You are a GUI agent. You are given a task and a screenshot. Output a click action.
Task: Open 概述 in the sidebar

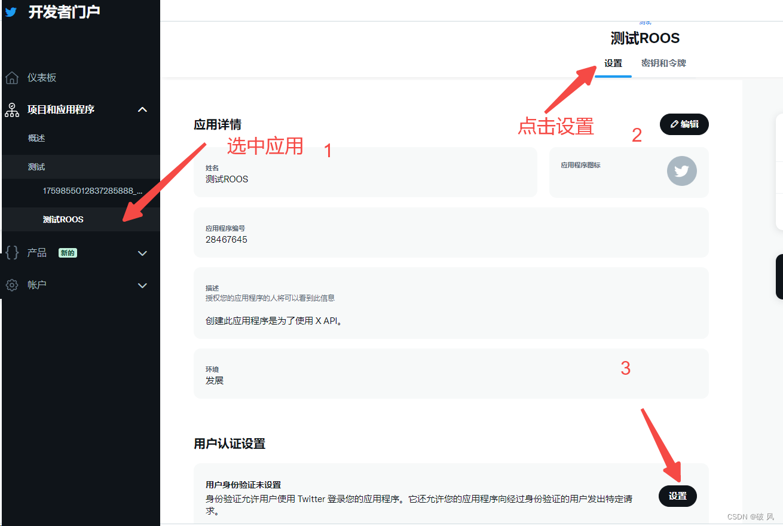(x=36, y=138)
